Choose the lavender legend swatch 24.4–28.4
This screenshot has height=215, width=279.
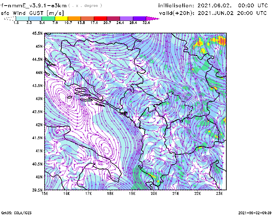[x=126, y=18]
